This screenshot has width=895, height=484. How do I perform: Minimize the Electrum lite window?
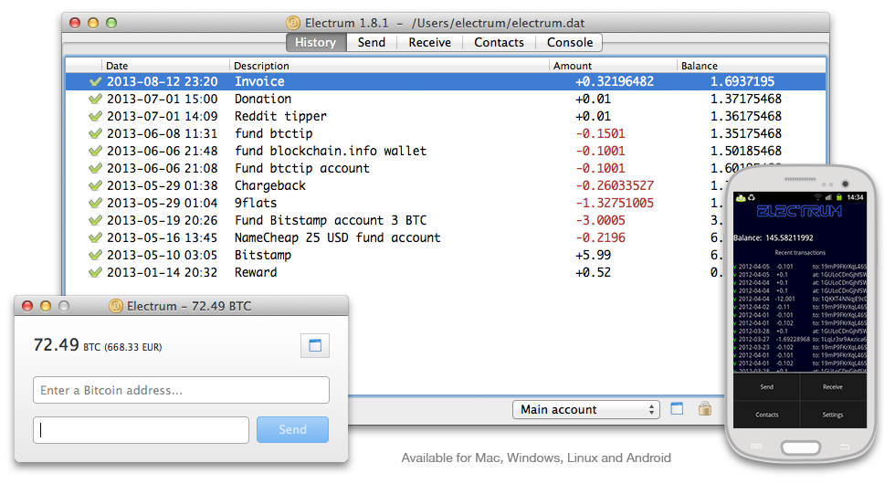point(46,306)
